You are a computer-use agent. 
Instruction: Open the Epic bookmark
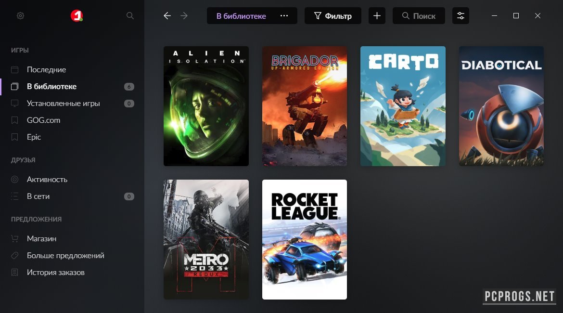coord(34,137)
